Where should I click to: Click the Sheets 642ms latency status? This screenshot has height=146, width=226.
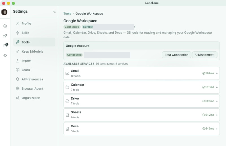pos(208,115)
